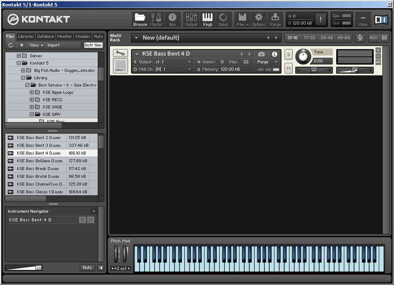394x285 pixels.
Task: Open the Master editor panel
Action: click(x=156, y=19)
